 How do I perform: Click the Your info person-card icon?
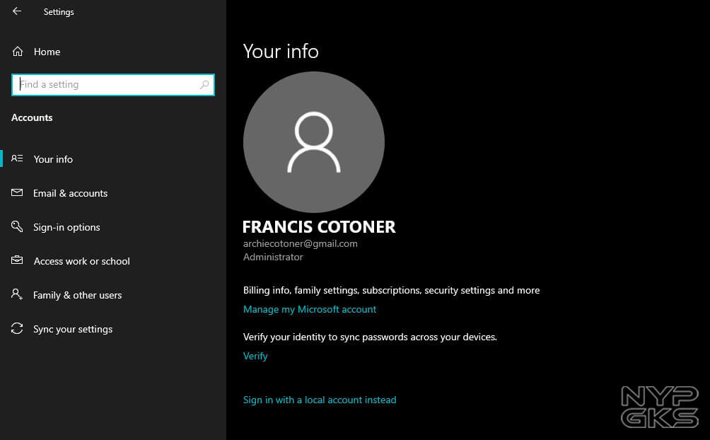click(x=18, y=159)
